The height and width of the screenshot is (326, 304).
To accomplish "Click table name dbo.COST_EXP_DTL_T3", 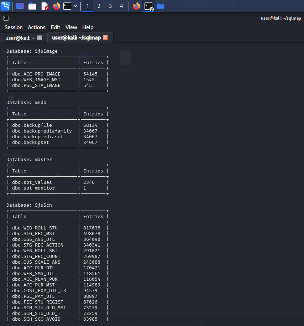I will pos(39,290).
